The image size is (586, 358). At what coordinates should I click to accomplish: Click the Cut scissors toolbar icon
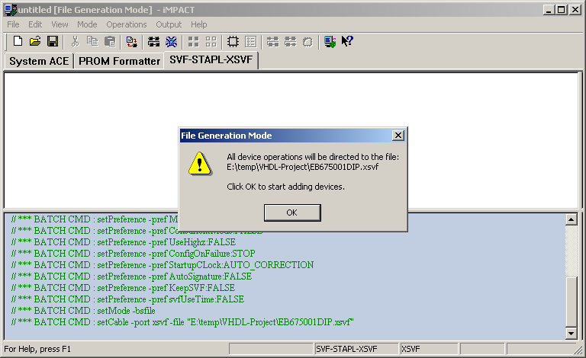pyautogui.click(x=76, y=41)
